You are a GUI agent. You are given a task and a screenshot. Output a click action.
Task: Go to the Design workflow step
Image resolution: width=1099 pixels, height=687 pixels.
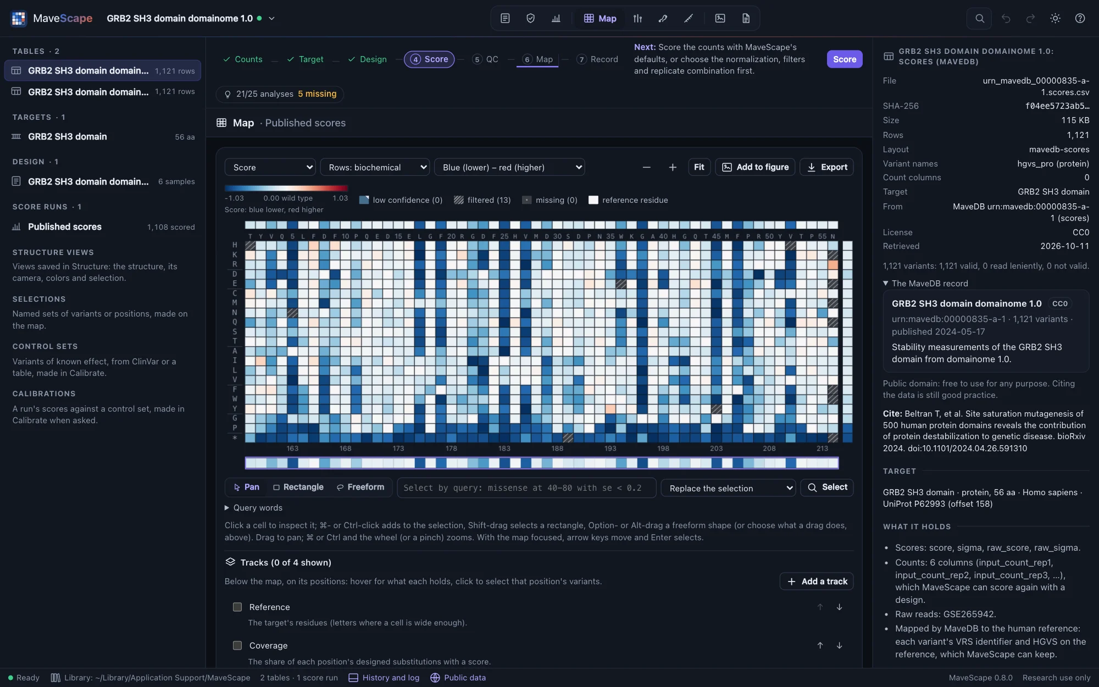coord(368,59)
